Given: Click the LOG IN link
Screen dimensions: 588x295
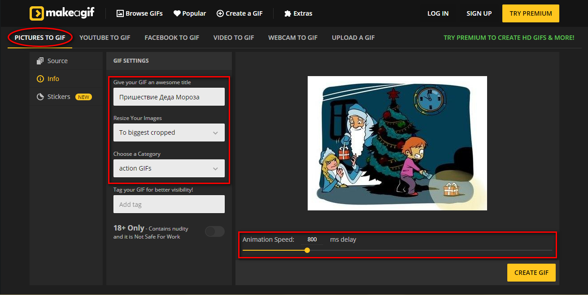Looking at the screenshot, I should [438, 13].
